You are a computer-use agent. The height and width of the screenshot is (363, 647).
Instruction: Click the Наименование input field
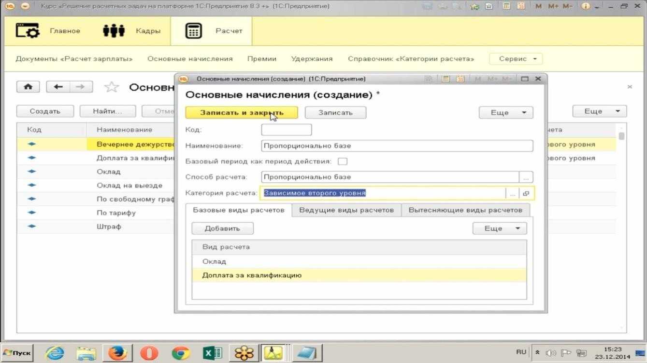[x=397, y=146]
